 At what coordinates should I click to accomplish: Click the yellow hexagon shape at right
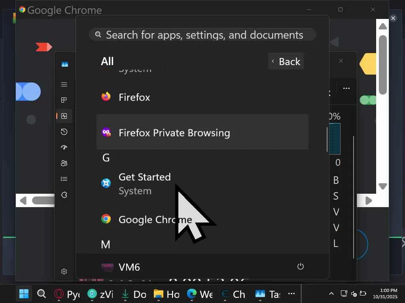pos(368,64)
